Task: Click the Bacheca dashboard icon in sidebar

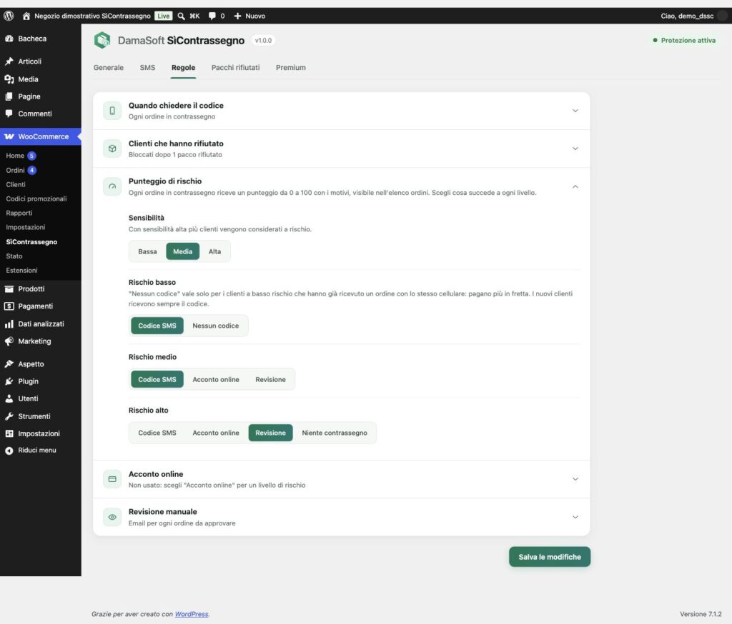Action: 9,39
